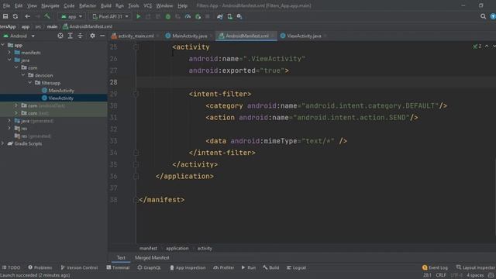Screen dimensions: 496x279
Task: Open the Navigate menu
Action: click(50, 5)
